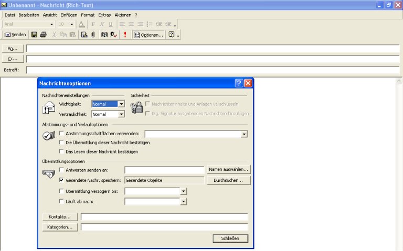
Task: Close the Nachrichtenoptionen dialog with X
Action: click(x=248, y=83)
